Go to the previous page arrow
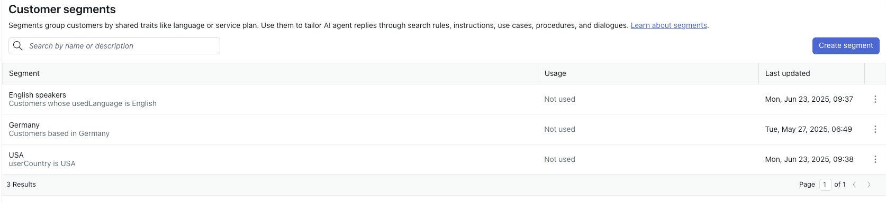This screenshot has height=203, width=886. coord(854,185)
